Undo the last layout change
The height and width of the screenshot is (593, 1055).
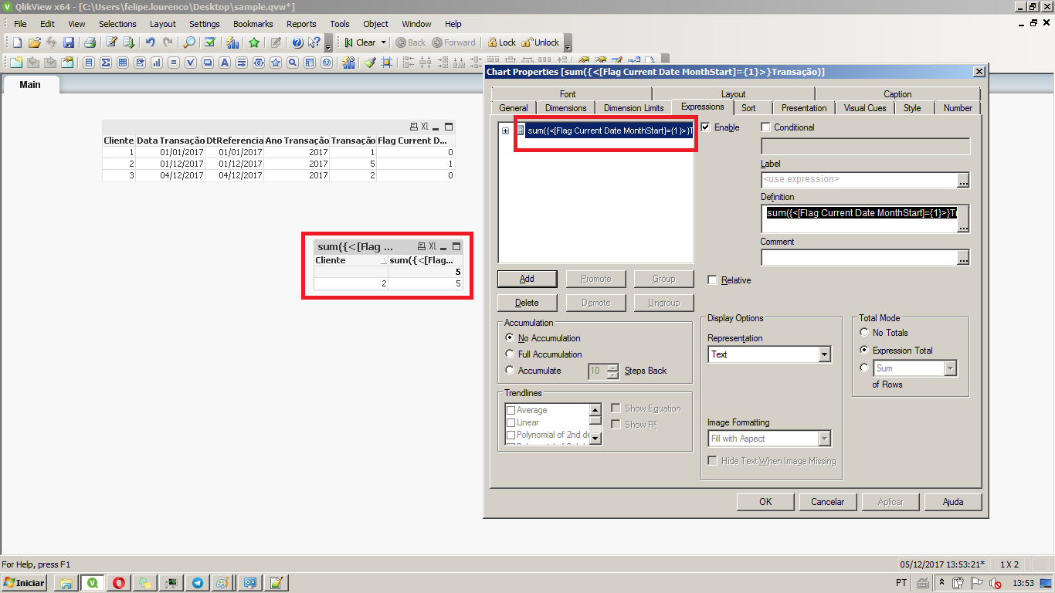click(x=151, y=42)
